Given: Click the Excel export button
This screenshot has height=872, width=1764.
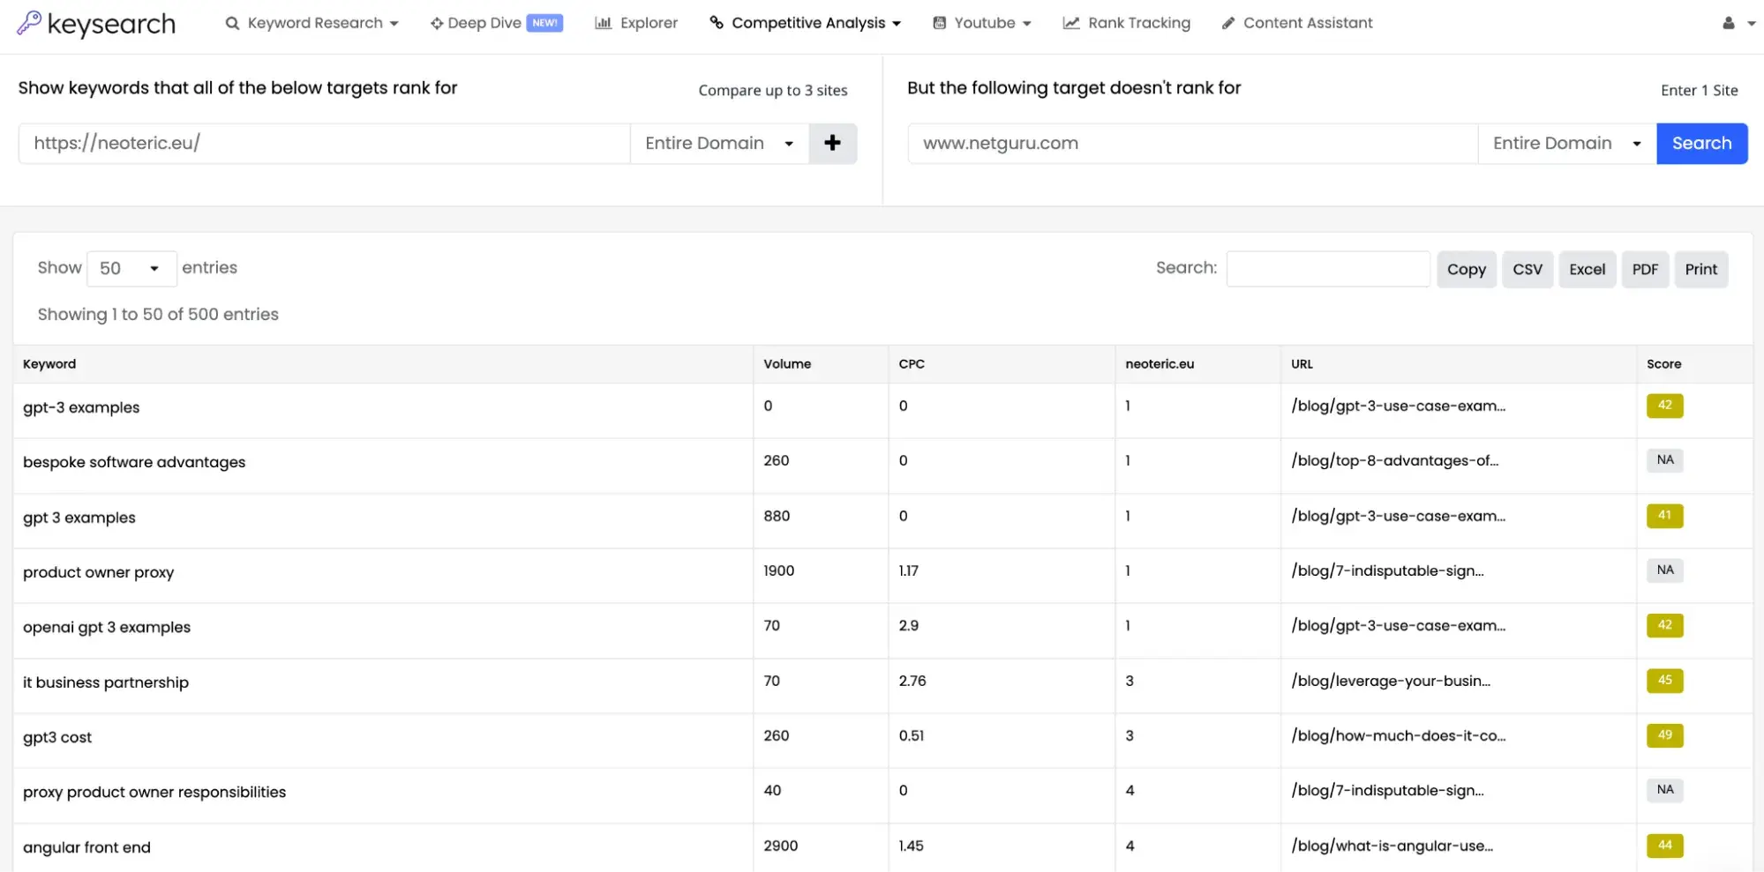Looking at the screenshot, I should click(1587, 269).
